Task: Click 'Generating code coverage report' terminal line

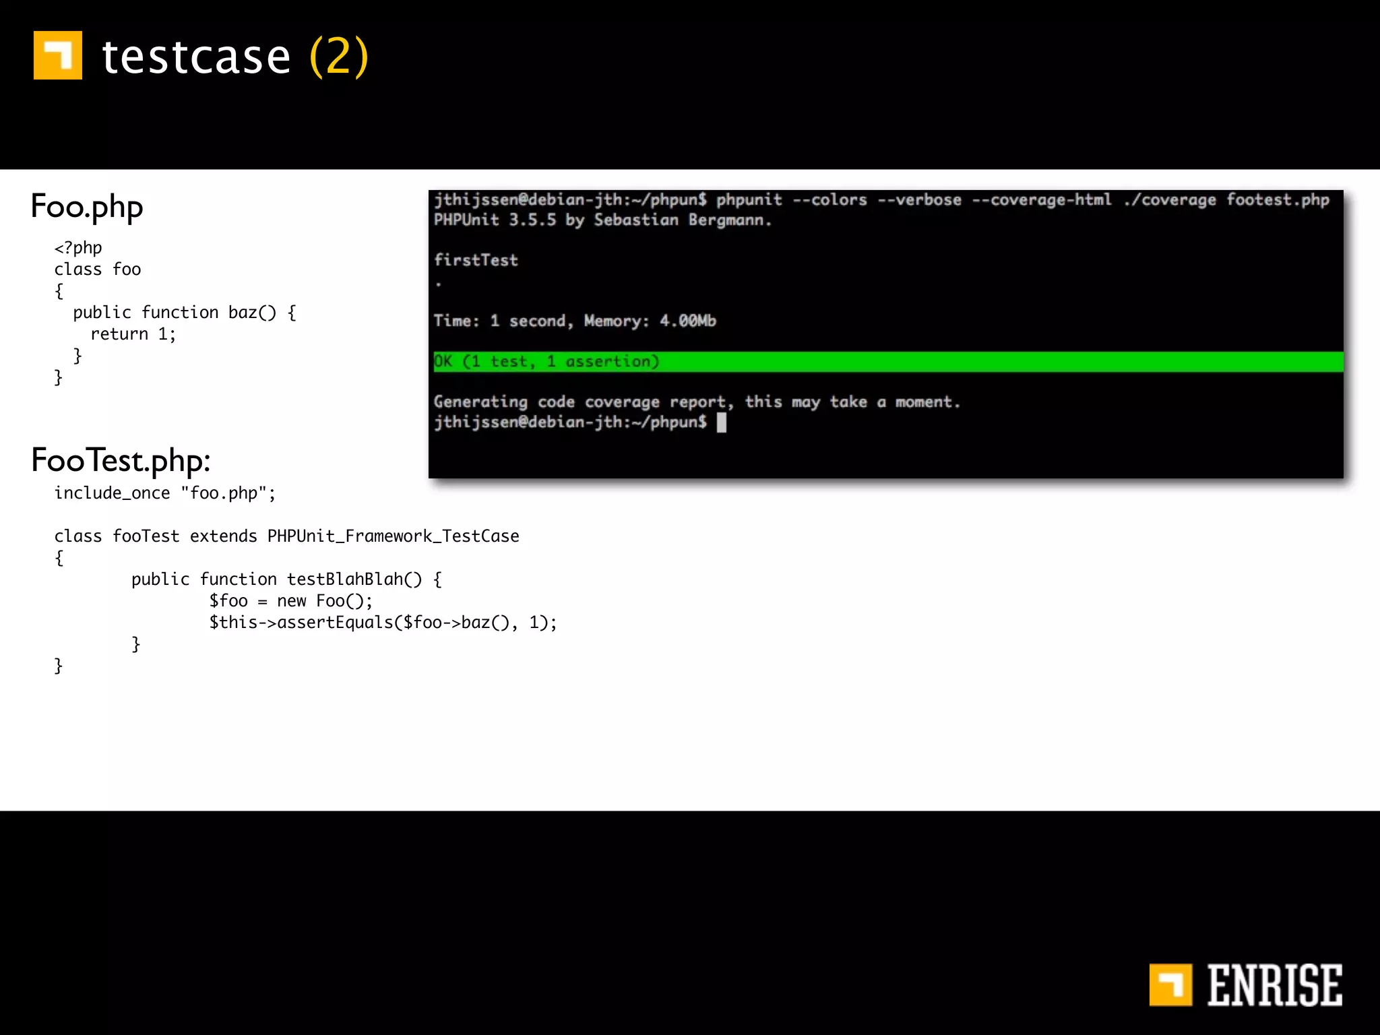Action: tap(697, 402)
